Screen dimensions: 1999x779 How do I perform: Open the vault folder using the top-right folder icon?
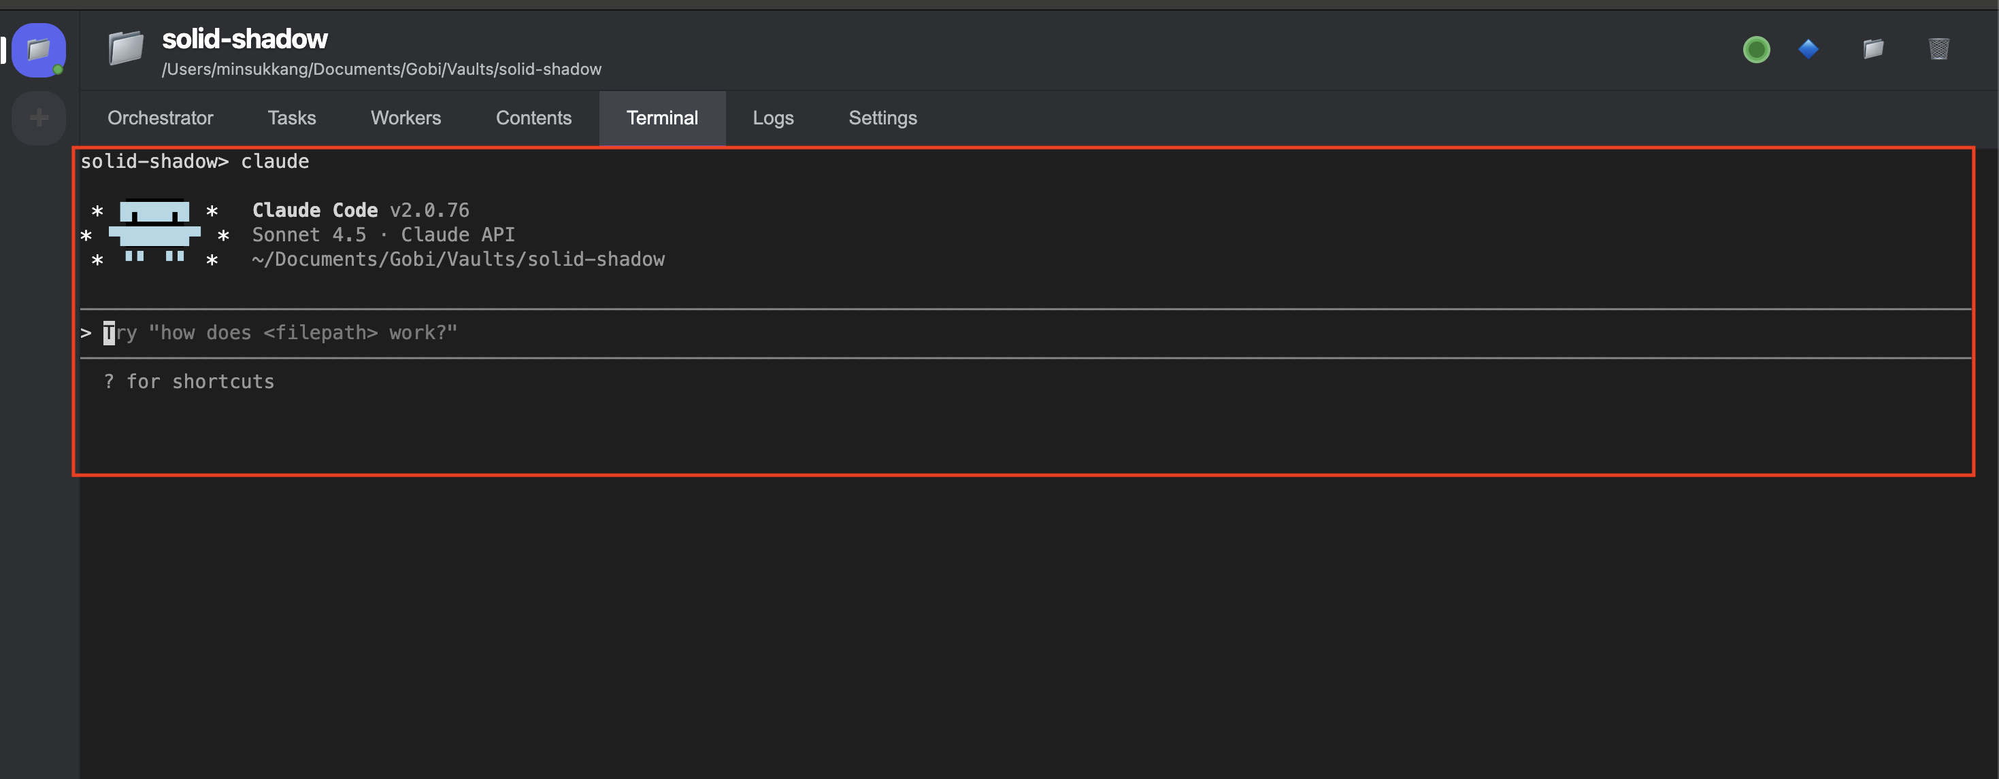[x=1873, y=50]
